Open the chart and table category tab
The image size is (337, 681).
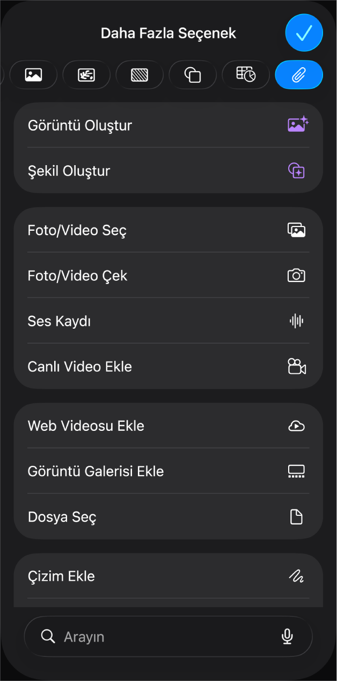click(246, 75)
